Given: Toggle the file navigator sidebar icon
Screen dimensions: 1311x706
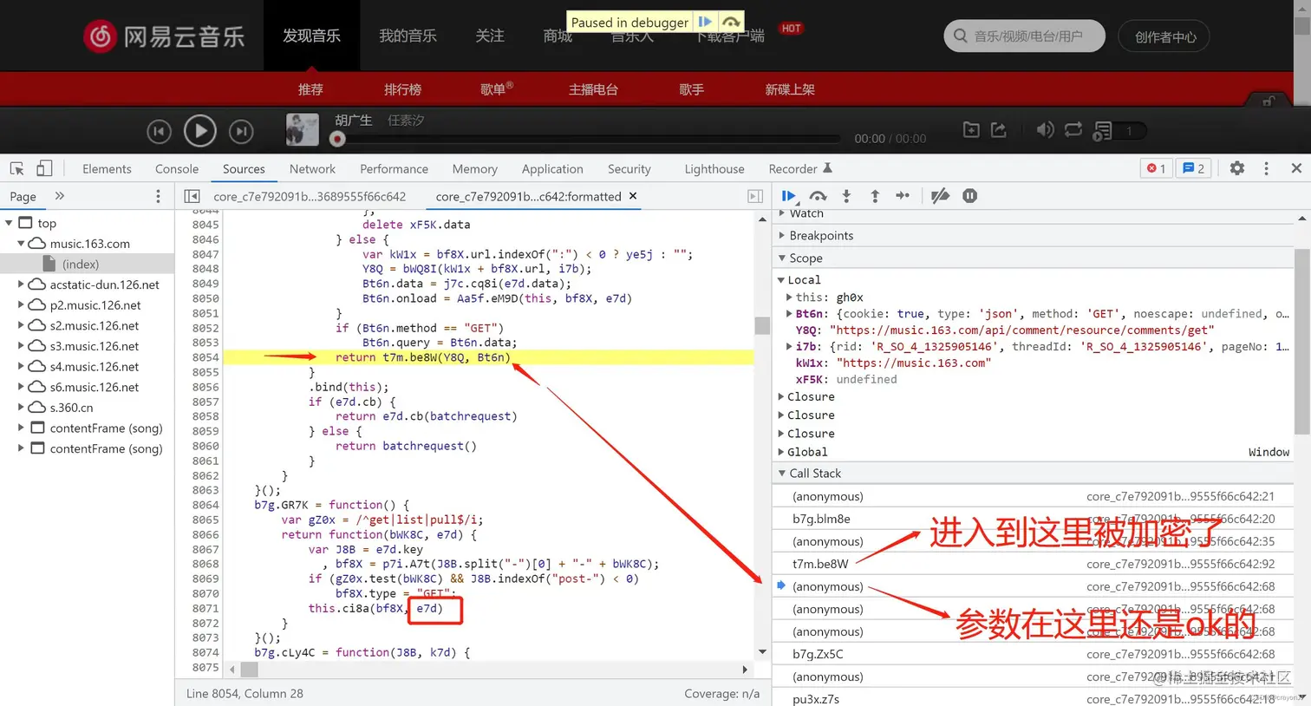Looking at the screenshot, I should click(x=192, y=196).
